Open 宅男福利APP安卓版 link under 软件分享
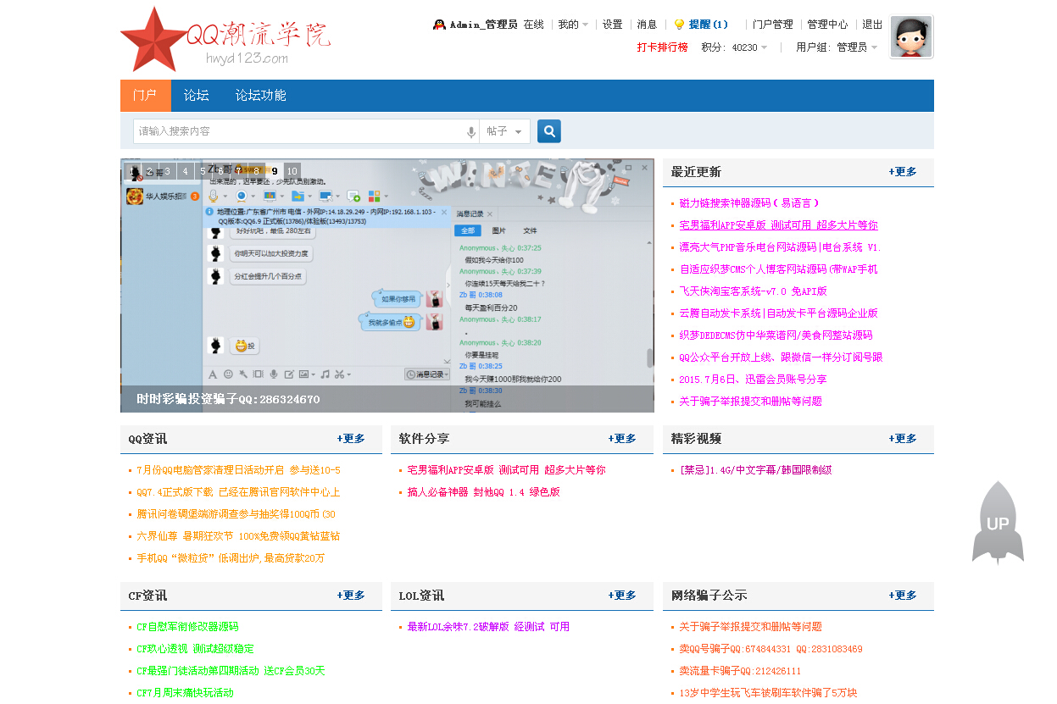The height and width of the screenshot is (704, 1057). click(506, 470)
